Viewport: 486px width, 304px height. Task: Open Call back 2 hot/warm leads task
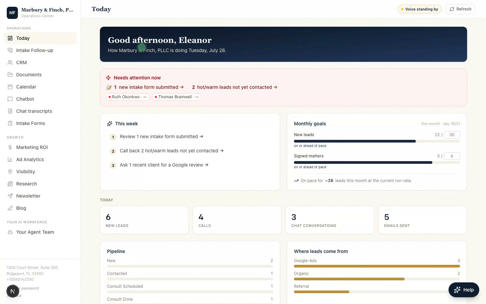point(171,151)
